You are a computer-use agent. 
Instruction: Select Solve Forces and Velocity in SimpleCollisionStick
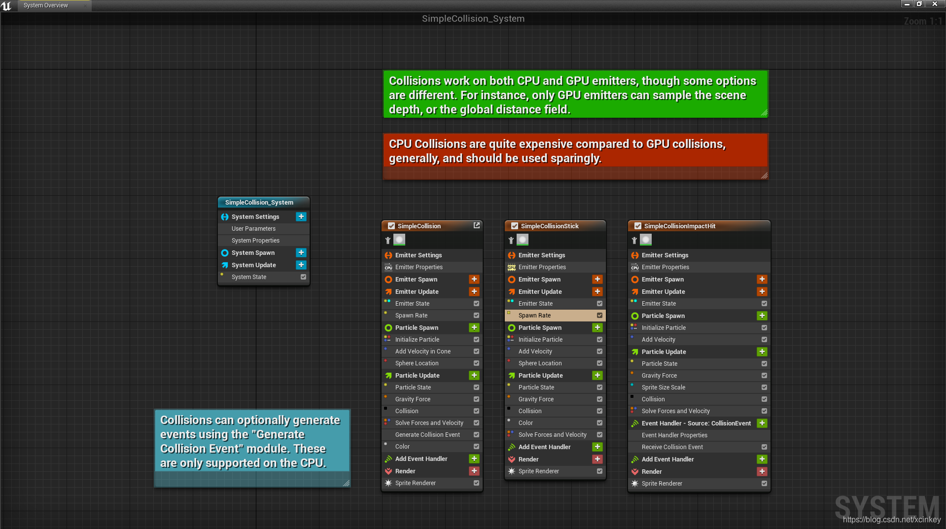[x=555, y=434]
